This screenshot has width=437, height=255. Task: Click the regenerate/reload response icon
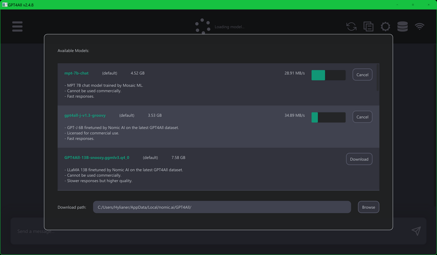(x=351, y=26)
